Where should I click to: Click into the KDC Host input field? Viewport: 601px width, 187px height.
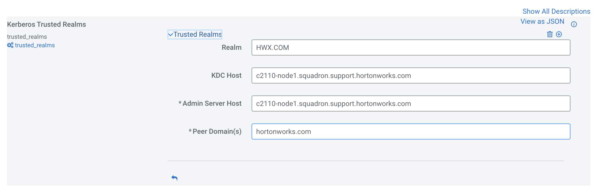coord(411,75)
